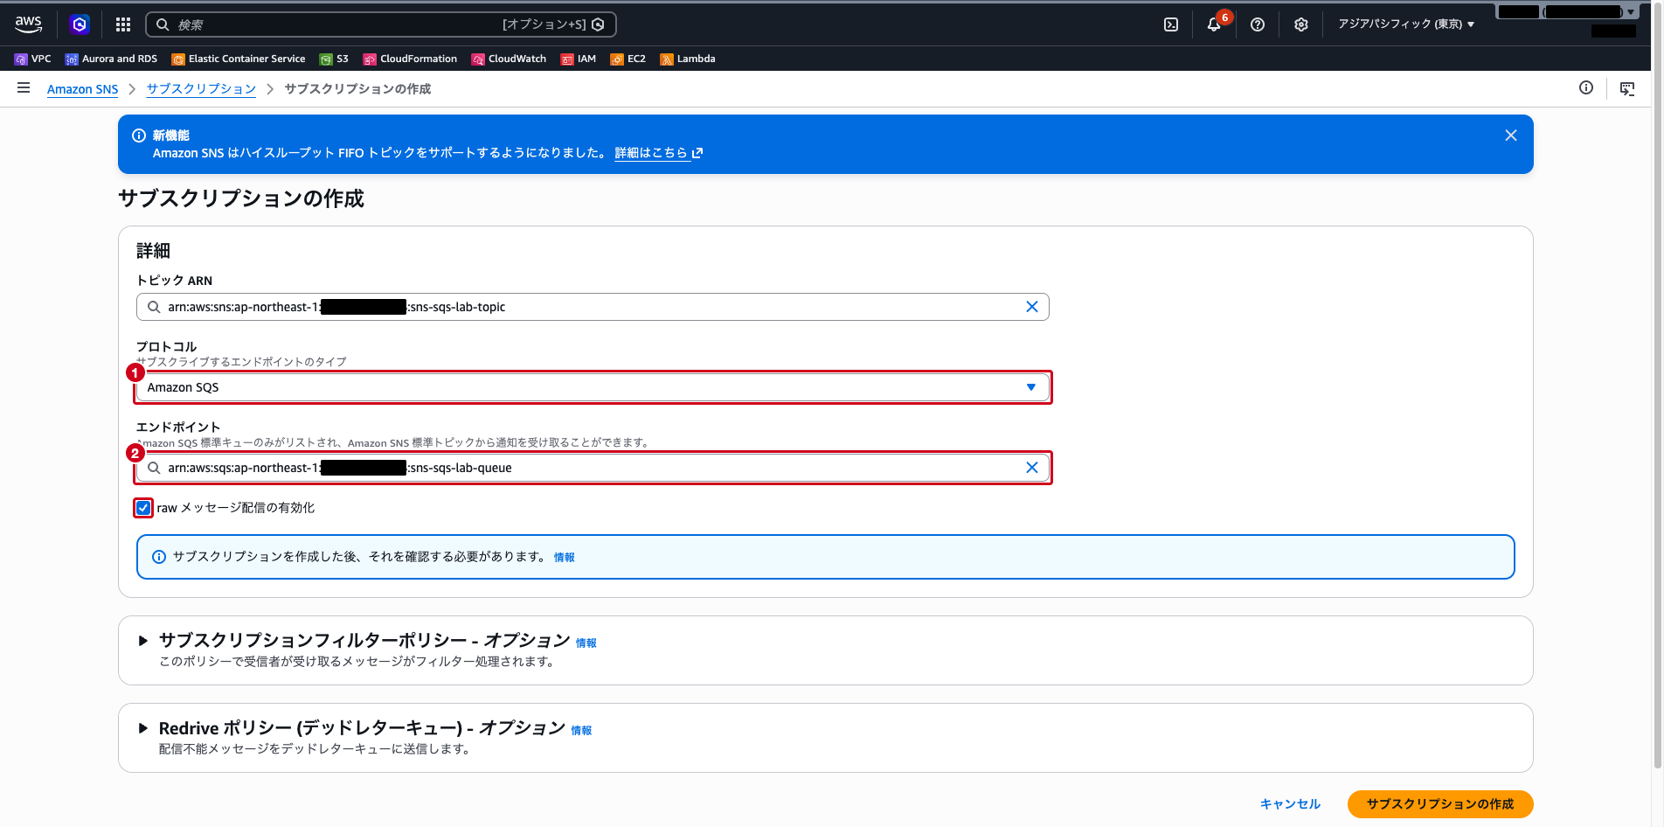Go to Amazon SNS breadcrumb
The image size is (1664, 827).
(82, 89)
